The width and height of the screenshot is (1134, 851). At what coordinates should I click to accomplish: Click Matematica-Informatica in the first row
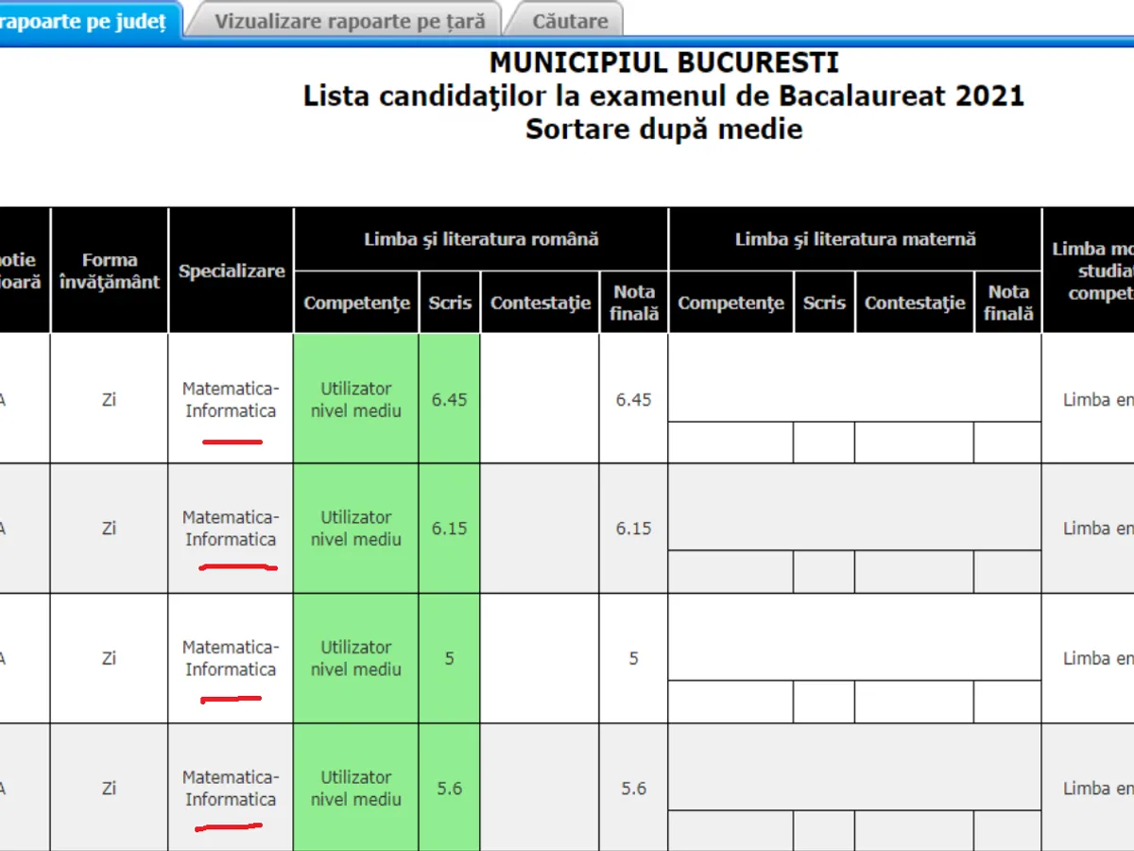pos(231,399)
